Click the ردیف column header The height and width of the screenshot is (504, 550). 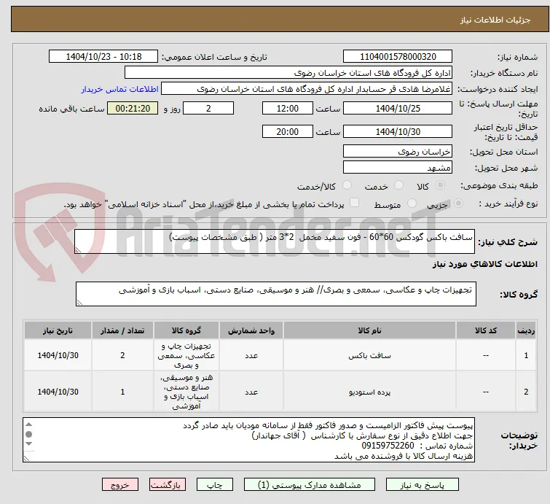point(526,330)
